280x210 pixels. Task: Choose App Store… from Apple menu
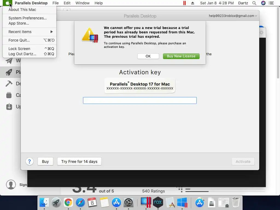pos(30,23)
